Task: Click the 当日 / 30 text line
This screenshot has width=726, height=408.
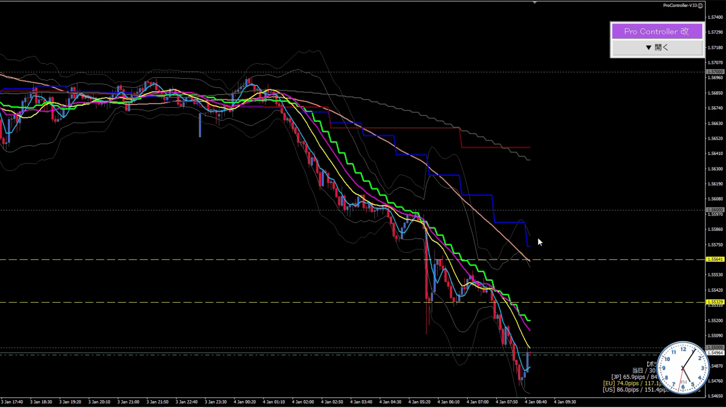Action: tap(644, 370)
